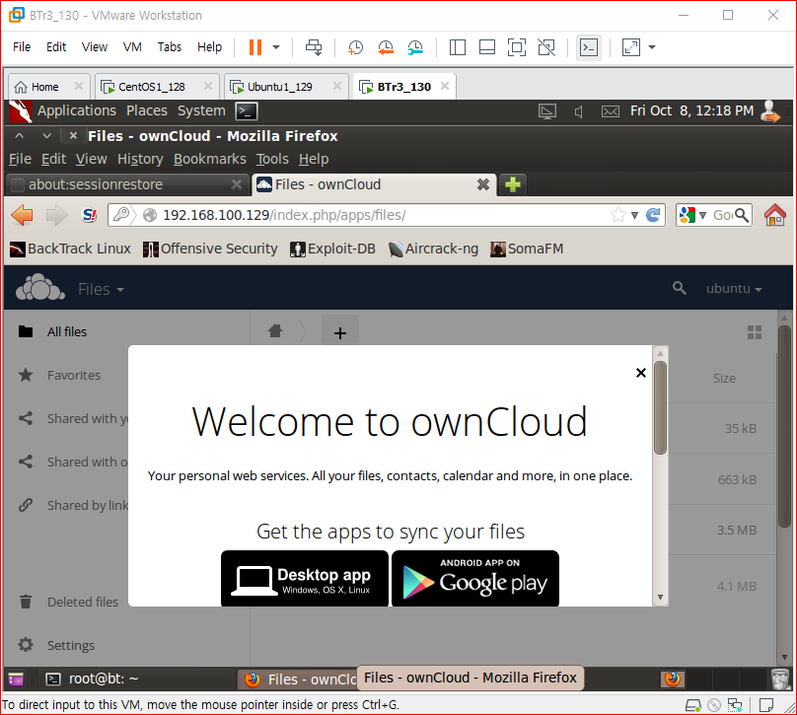Screen dimensions: 797x715
Task: Click the volume speaker icon
Action: pos(578,111)
